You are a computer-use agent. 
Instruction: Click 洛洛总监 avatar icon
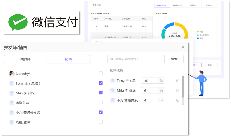(12, 103)
